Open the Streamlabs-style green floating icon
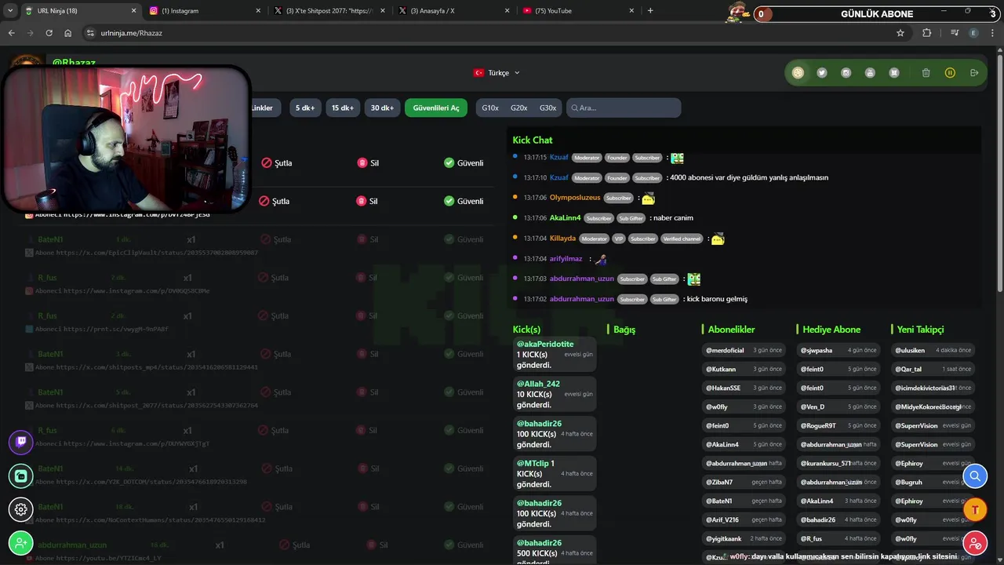 click(x=21, y=476)
